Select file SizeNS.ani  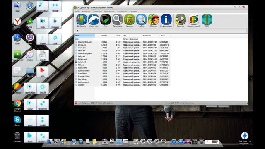coord(123,74)
